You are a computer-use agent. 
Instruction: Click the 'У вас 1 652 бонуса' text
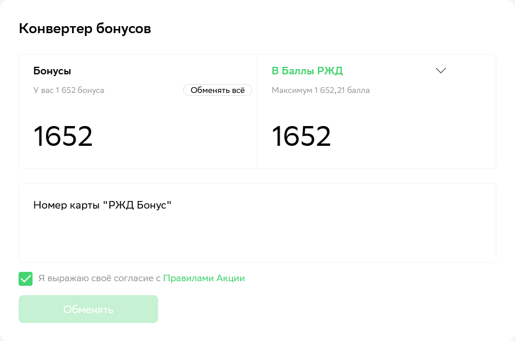click(69, 90)
